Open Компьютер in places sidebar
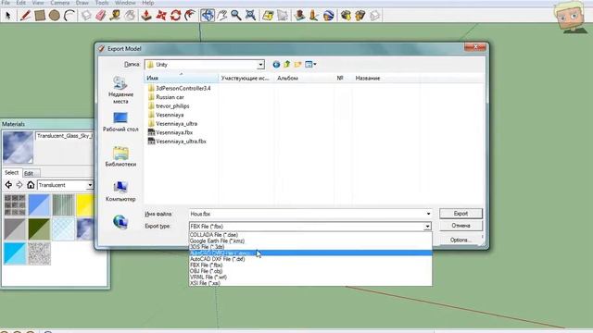 [120, 191]
